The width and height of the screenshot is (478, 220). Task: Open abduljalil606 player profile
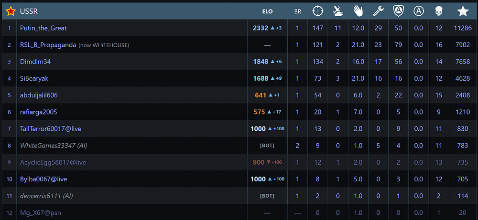pos(39,95)
